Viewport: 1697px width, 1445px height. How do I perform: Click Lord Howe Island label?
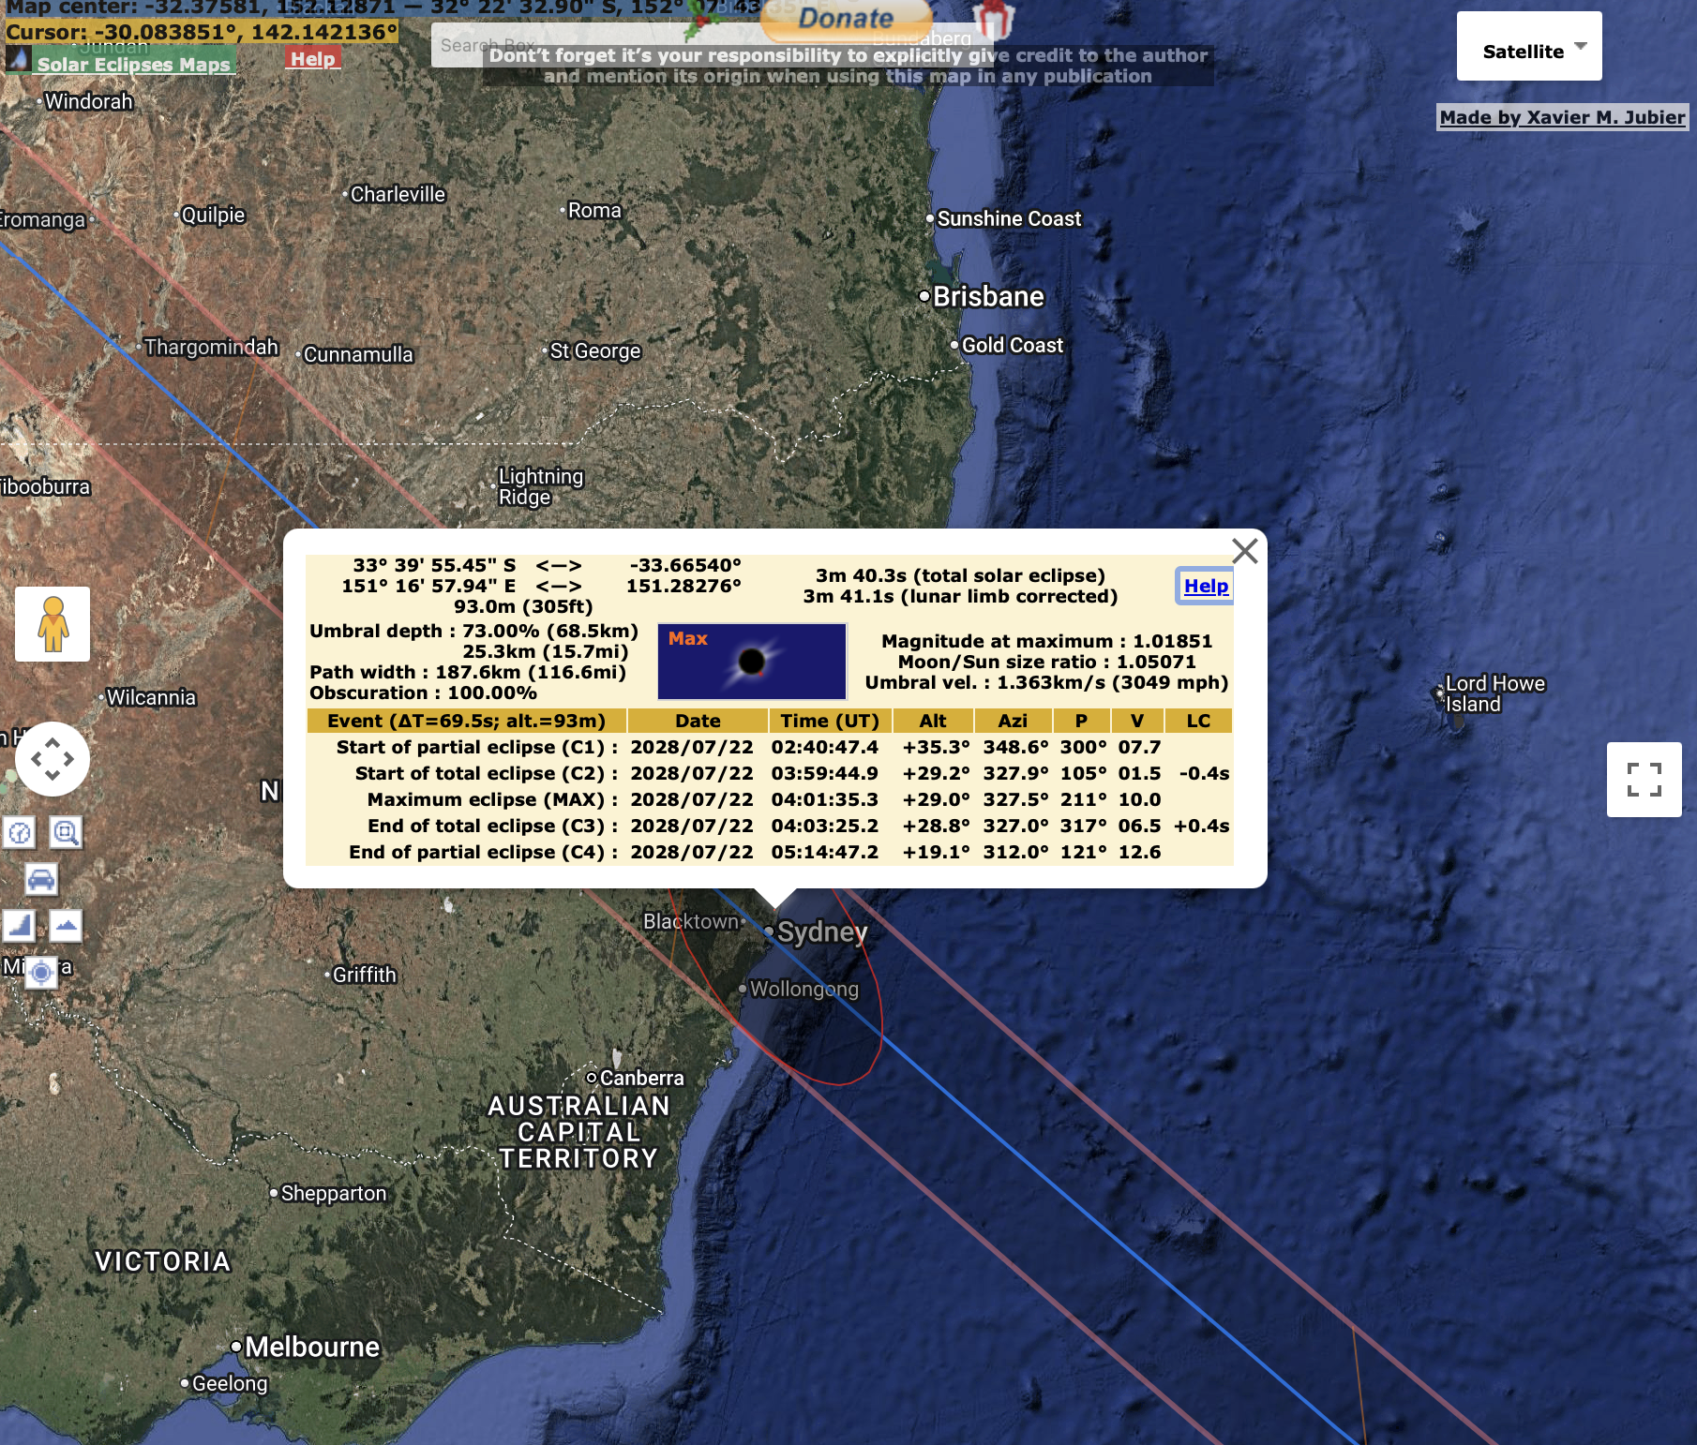tap(1494, 694)
